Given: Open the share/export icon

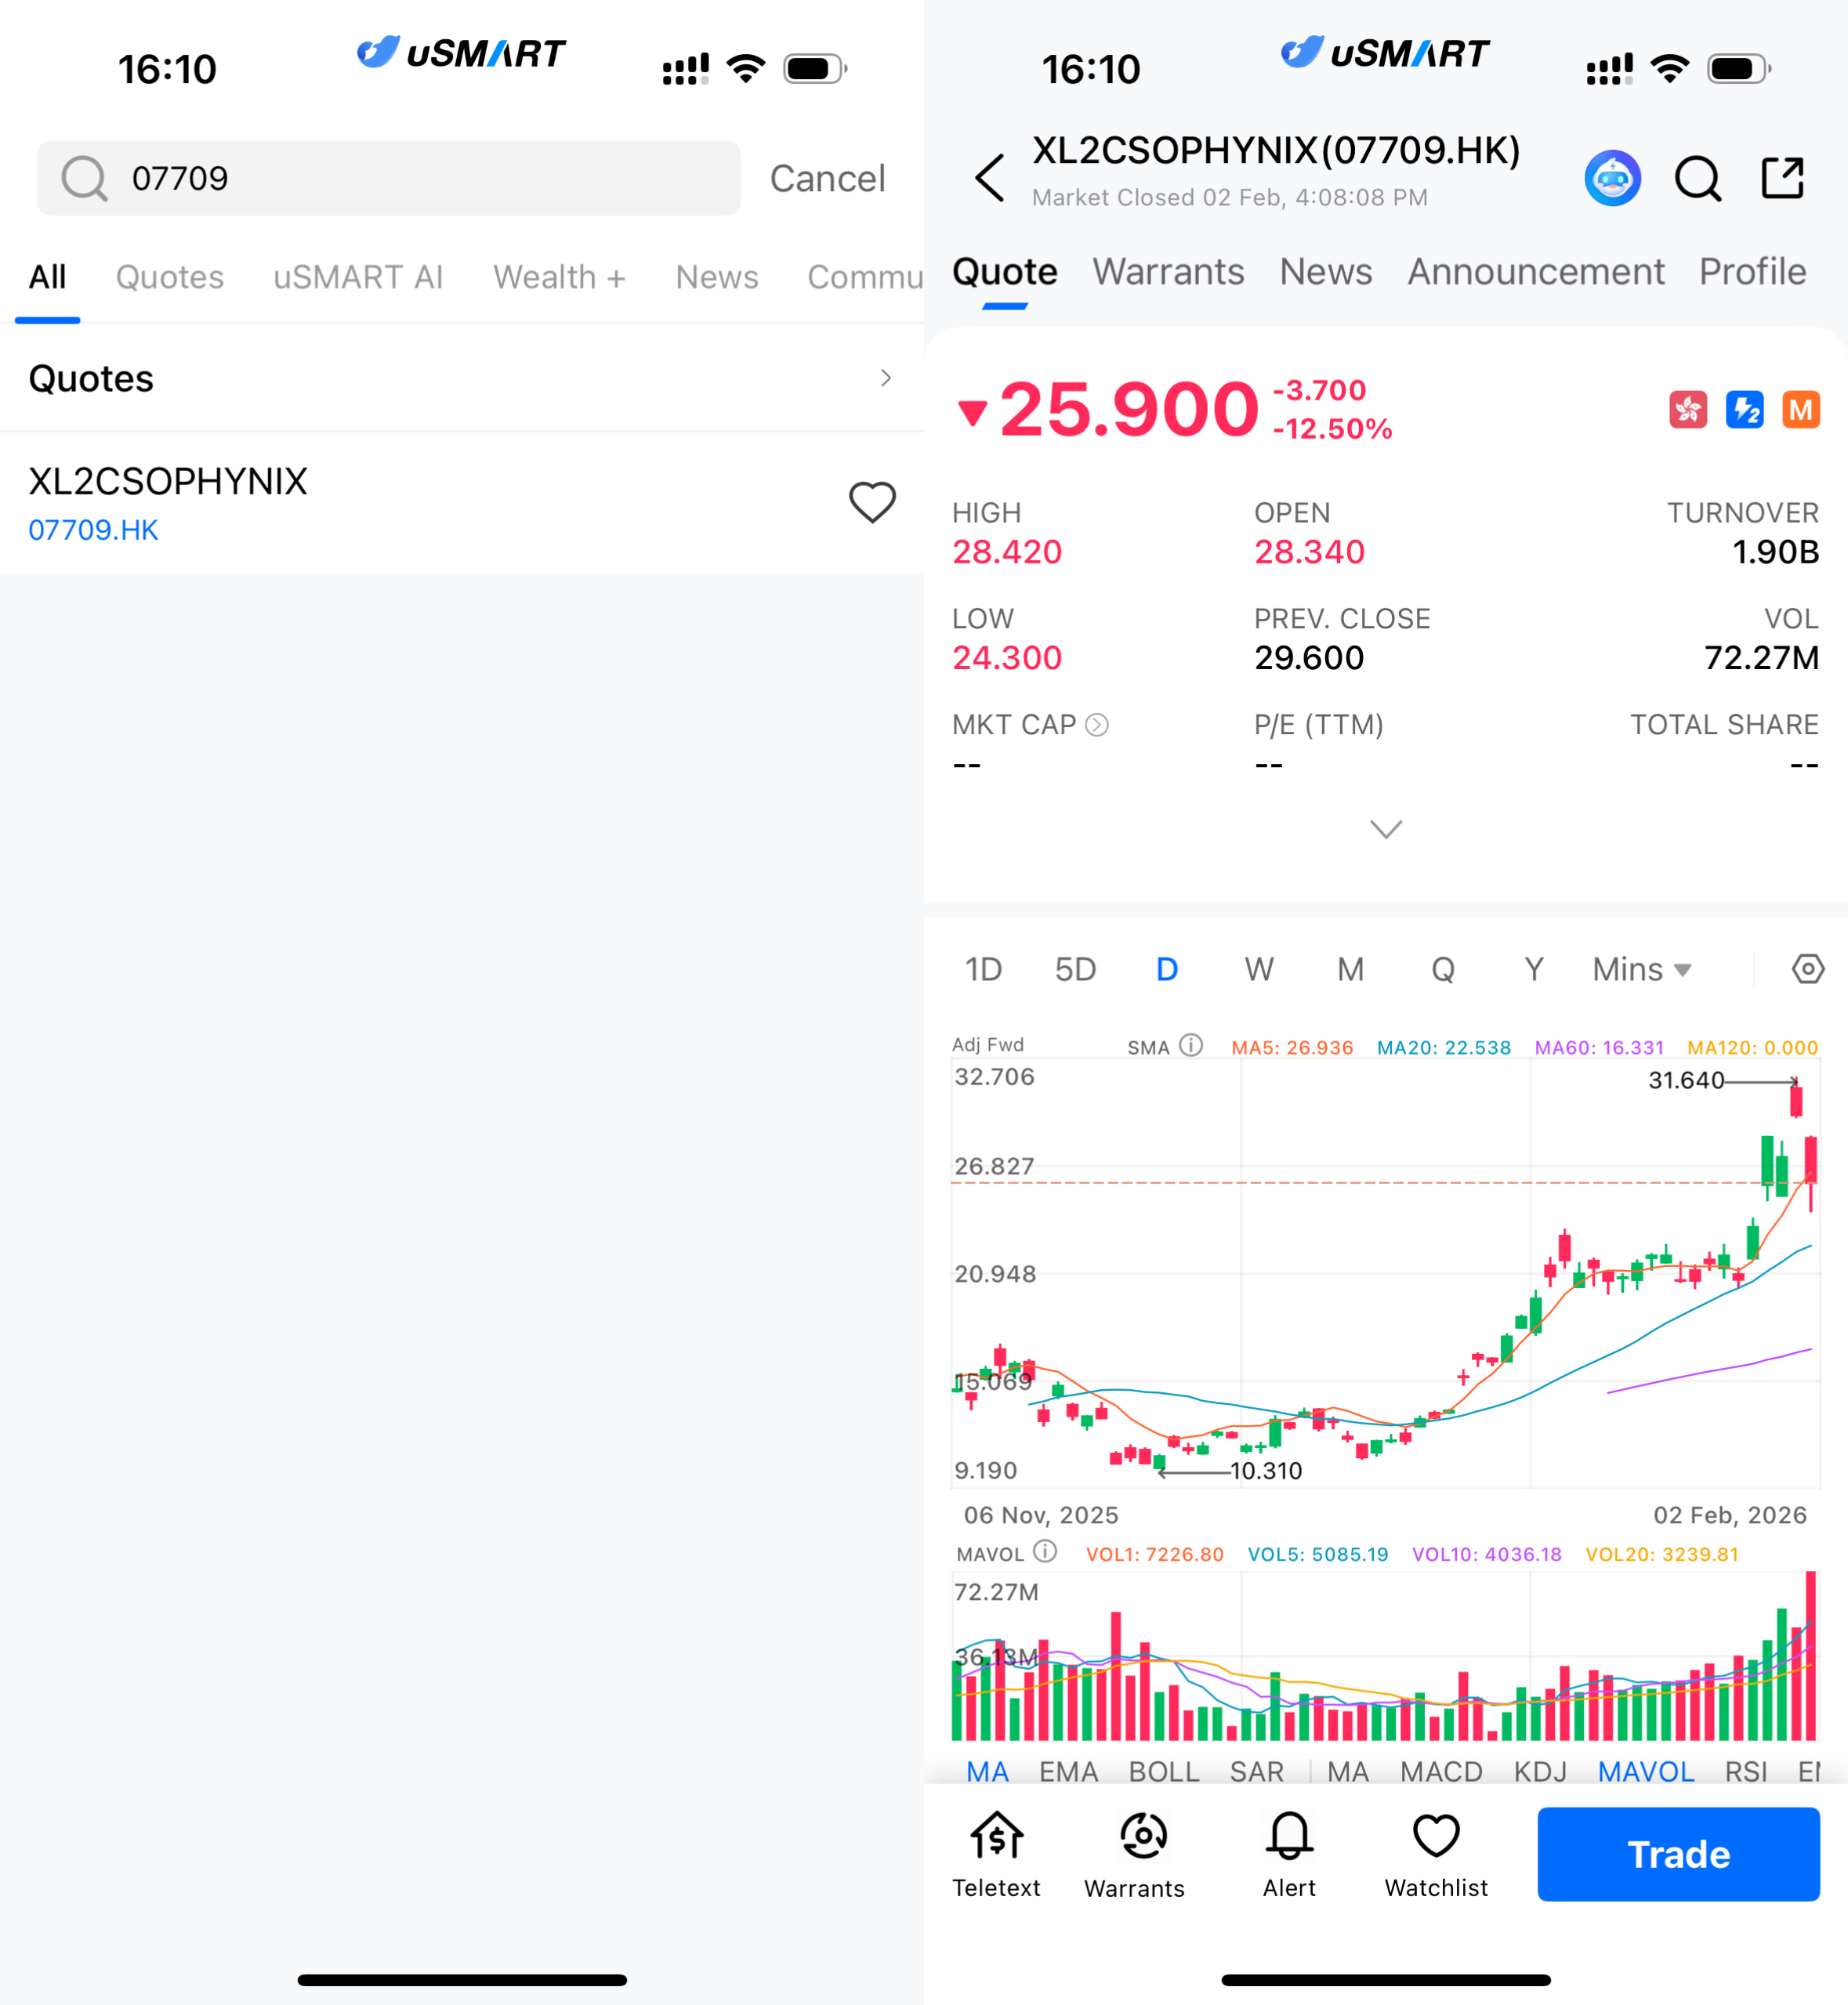Looking at the screenshot, I should pyautogui.click(x=1782, y=178).
